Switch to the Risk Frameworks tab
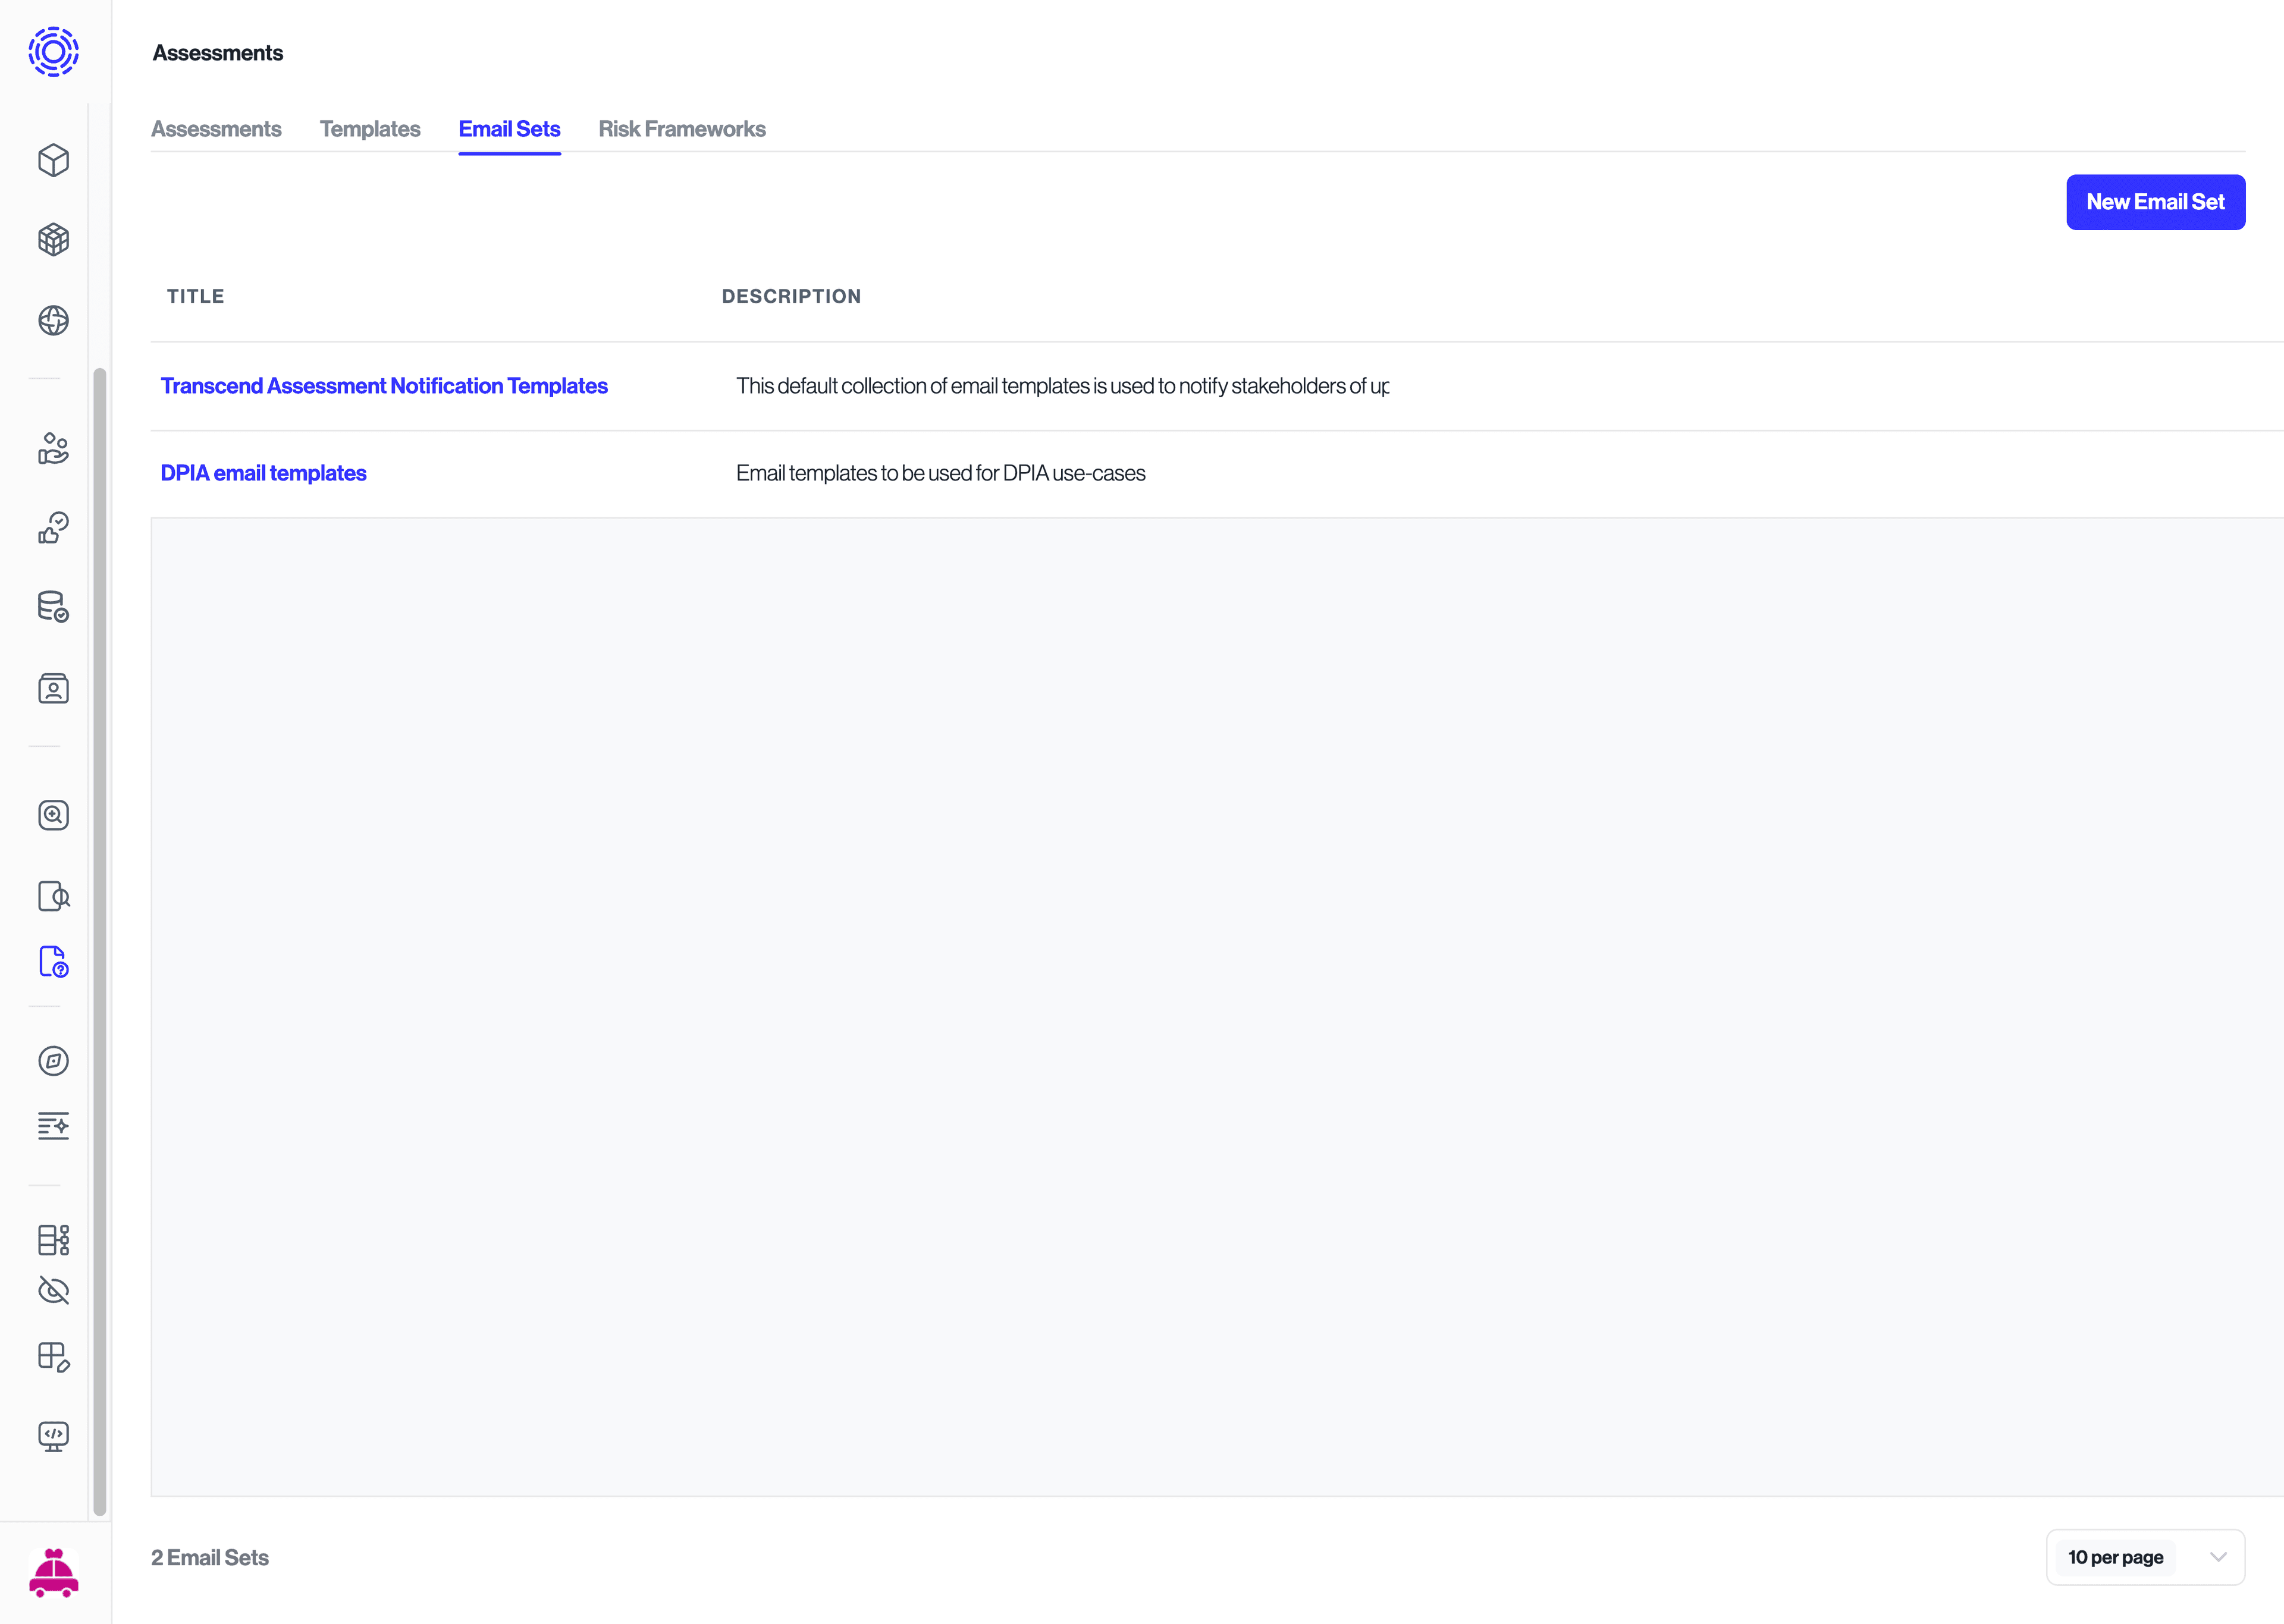 (x=681, y=129)
